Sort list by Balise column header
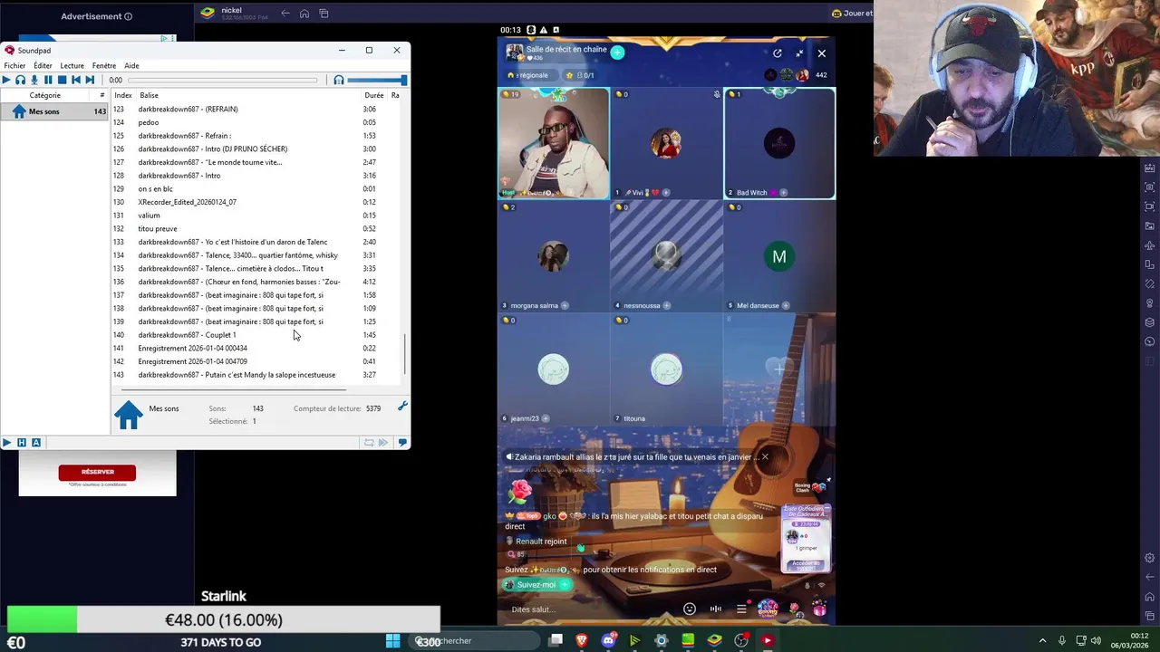The height and width of the screenshot is (652, 1160). point(150,95)
